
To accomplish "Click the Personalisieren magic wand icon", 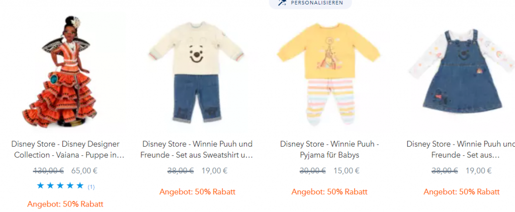I will [282, 3].
